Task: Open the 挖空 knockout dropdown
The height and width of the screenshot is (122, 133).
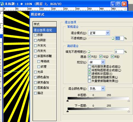Action: (97, 62)
